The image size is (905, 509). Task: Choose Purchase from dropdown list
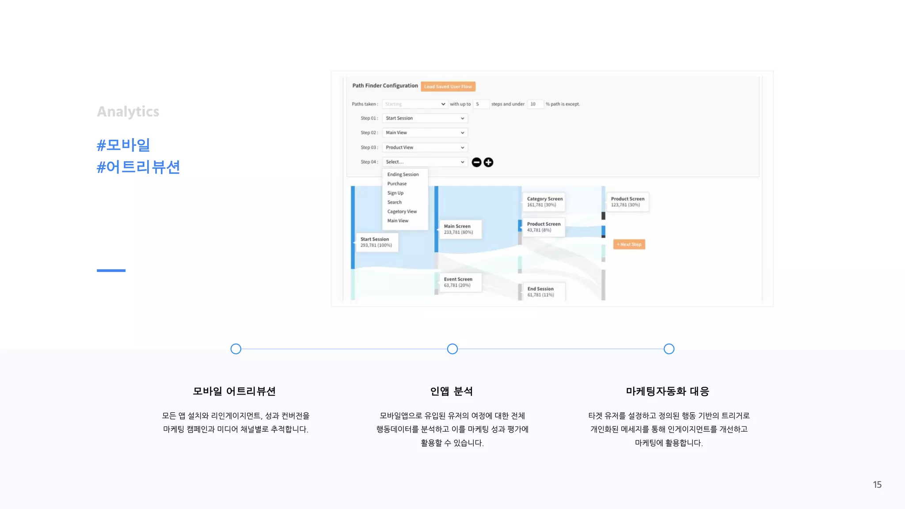pyautogui.click(x=397, y=184)
